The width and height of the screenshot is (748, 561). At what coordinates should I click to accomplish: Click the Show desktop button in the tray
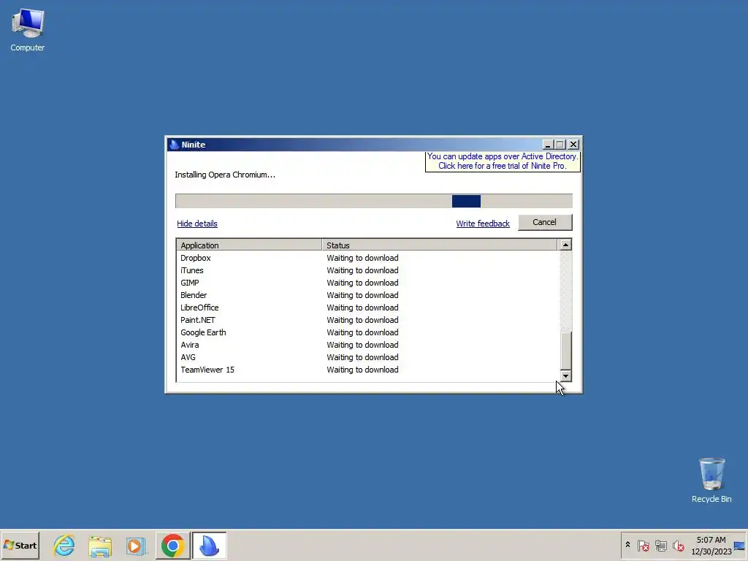(x=740, y=545)
